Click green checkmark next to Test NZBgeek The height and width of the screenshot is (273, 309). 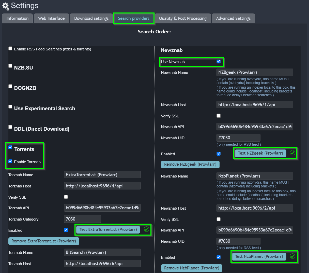[292, 153]
